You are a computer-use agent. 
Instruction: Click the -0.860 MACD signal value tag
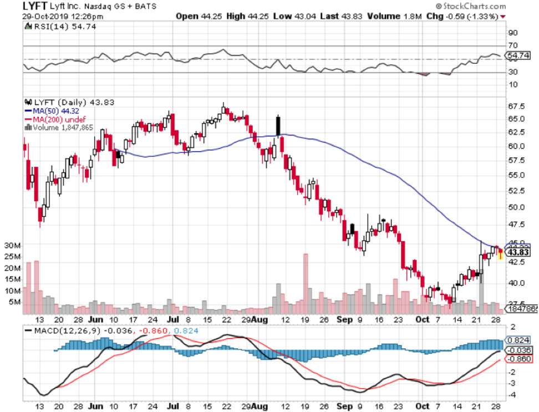coord(520,359)
